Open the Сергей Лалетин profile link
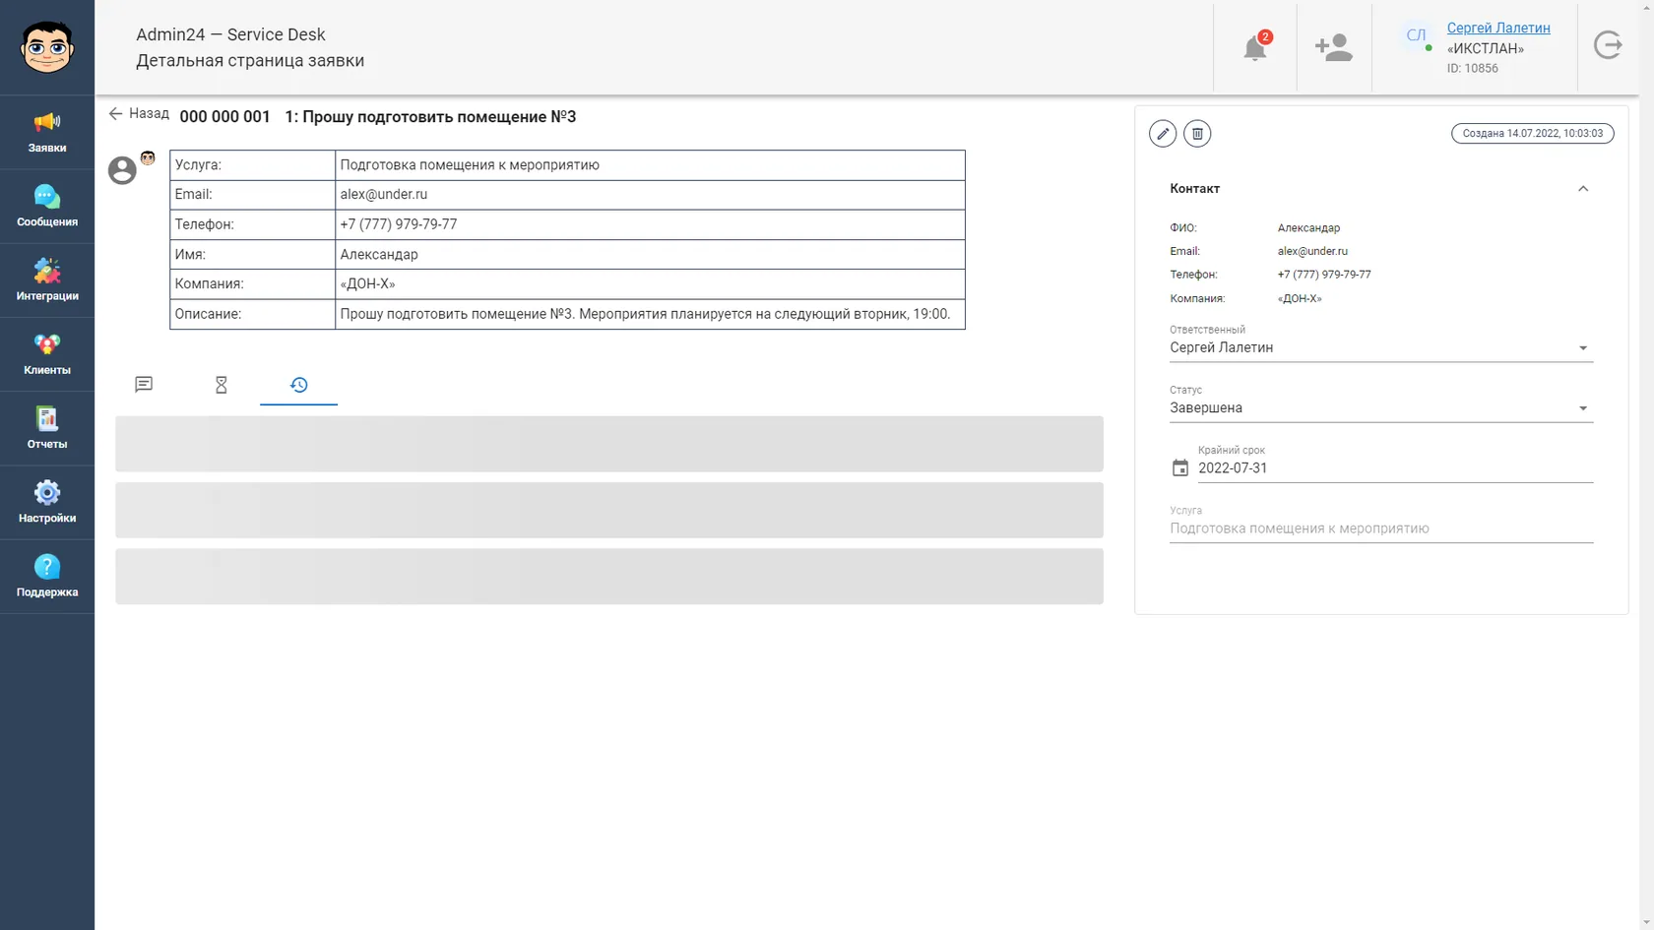This screenshot has width=1654, height=930. (1498, 28)
